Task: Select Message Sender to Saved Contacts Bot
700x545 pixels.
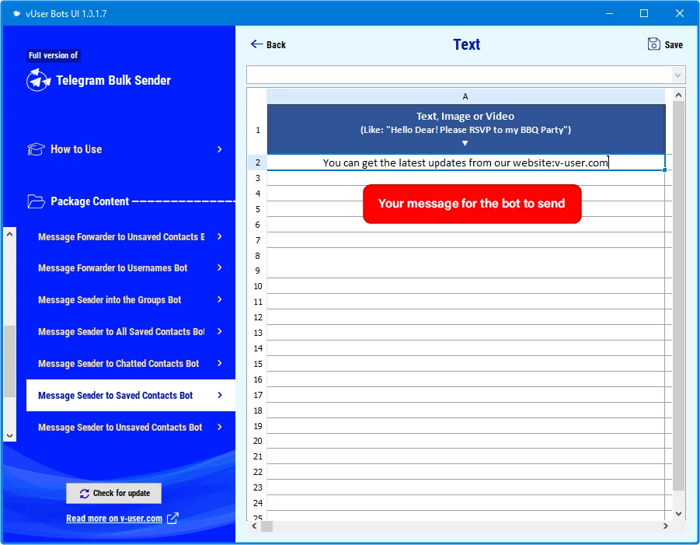Action: (131, 396)
